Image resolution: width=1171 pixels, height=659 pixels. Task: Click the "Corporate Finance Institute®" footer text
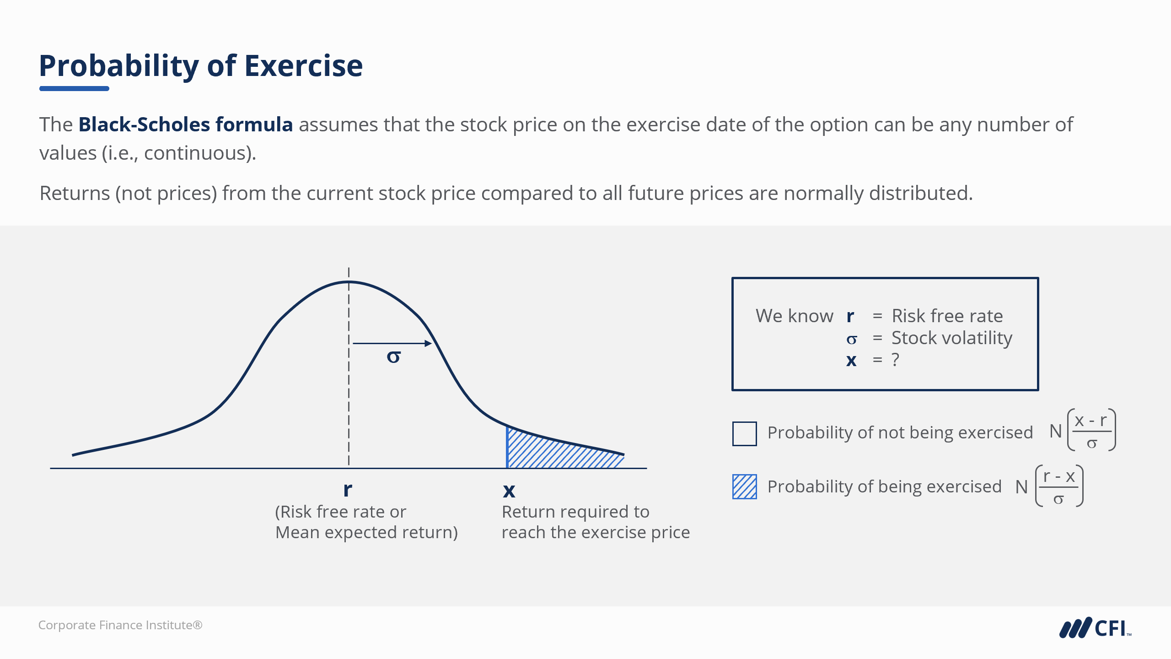[120, 625]
